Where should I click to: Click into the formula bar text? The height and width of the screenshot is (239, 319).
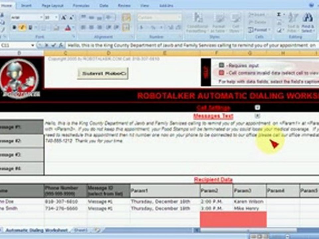(192, 45)
